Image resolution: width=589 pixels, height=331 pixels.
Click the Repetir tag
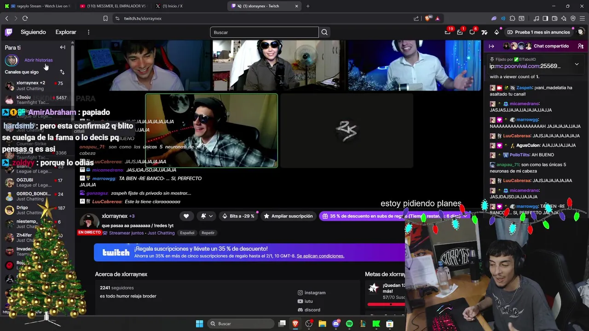(x=208, y=233)
